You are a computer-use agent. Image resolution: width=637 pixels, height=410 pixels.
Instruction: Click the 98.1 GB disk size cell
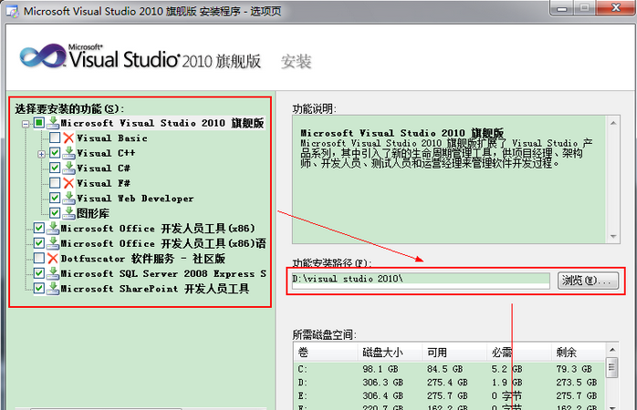pos(381,369)
